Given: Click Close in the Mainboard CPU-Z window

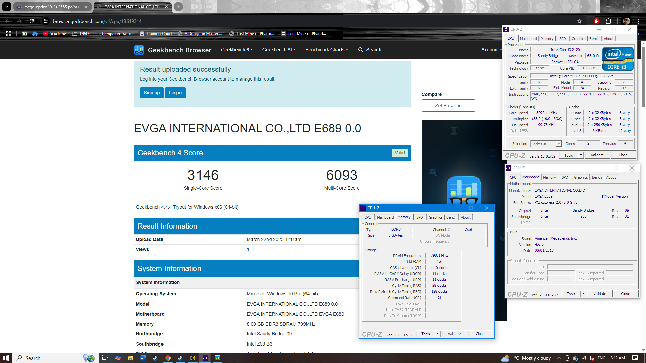Looking at the screenshot, I should point(625,294).
